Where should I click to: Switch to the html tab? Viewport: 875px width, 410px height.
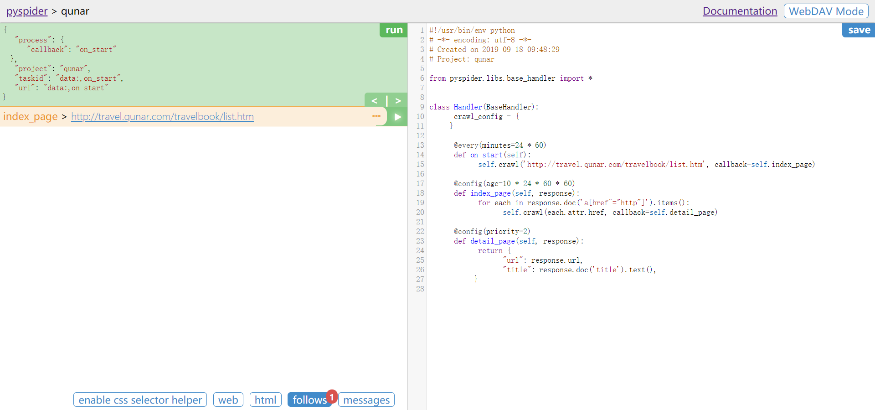click(x=265, y=400)
